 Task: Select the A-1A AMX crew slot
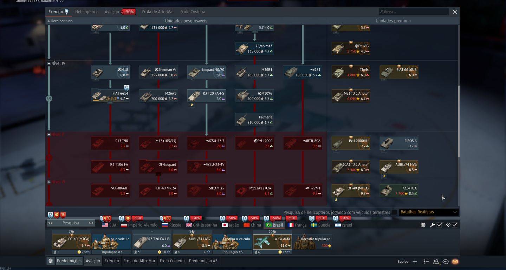coord(272,242)
